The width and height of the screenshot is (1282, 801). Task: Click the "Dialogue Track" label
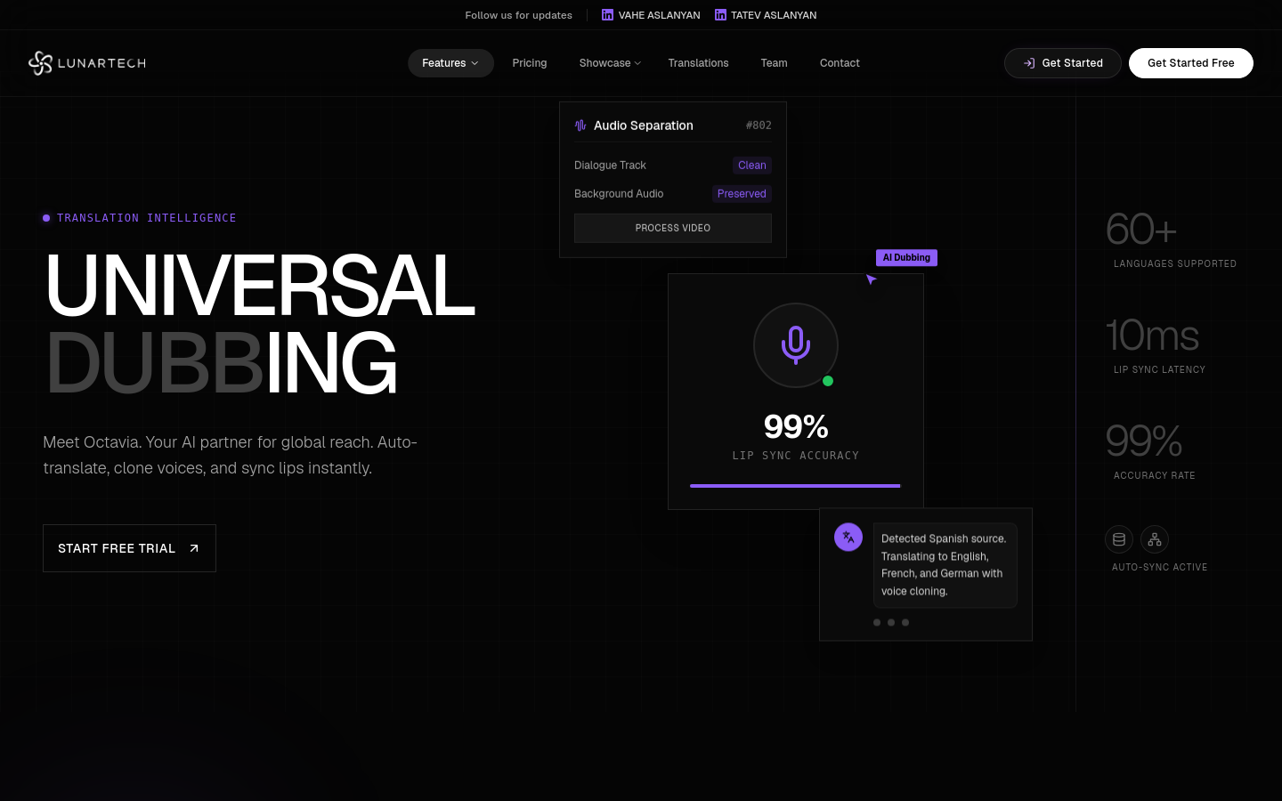click(610, 166)
